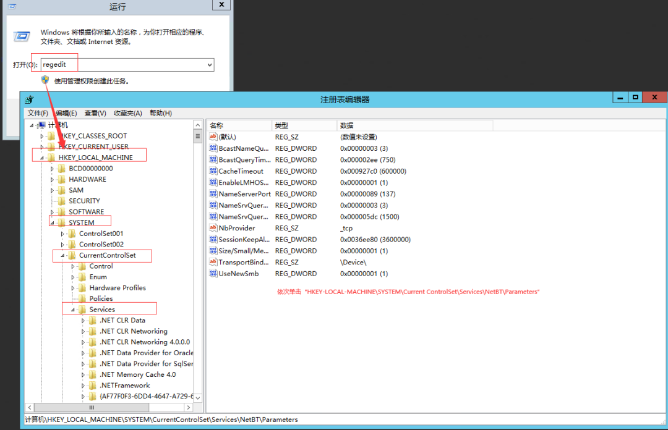This screenshot has width=668, height=430.
Task: Click the HKEY_CLASSES_ROOT folder icon
Action: (51, 136)
